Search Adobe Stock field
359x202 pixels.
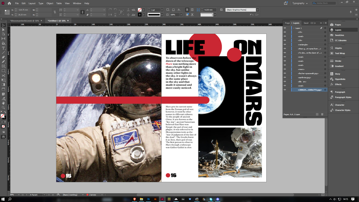(x=324, y=3)
